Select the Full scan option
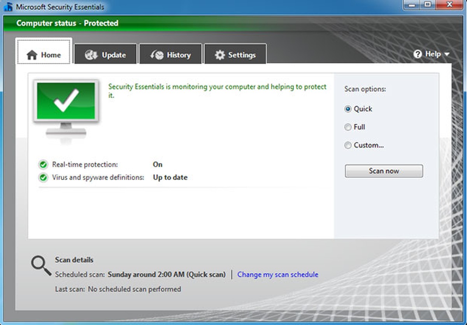 tap(348, 127)
